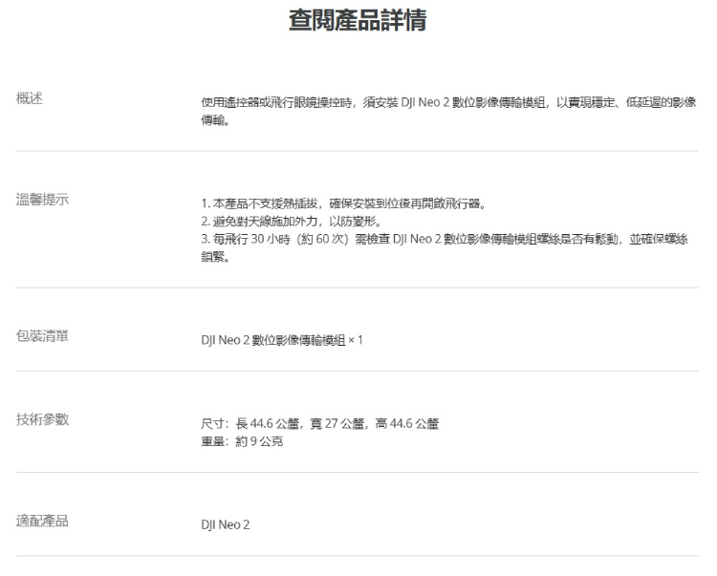Image resolution: width=717 pixels, height=576 pixels.
Task: Click the 查閱產品詳情 page heading
Action: (x=358, y=23)
